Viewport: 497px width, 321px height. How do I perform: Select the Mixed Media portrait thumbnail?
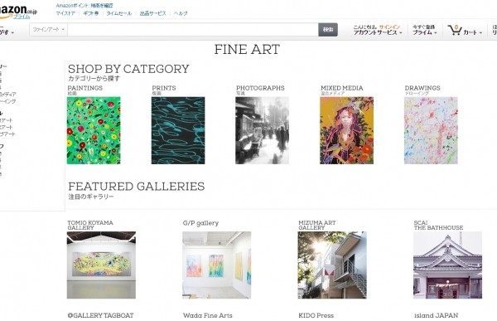347,130
